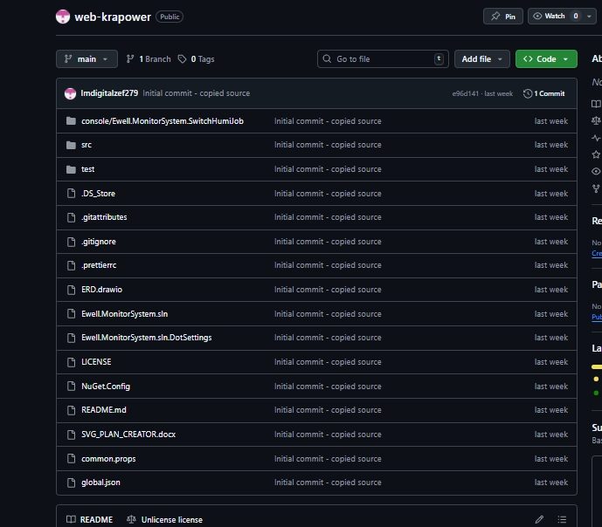View the 1 Branch link
This screenshot has height=527, width=602.
click(149, 59)
